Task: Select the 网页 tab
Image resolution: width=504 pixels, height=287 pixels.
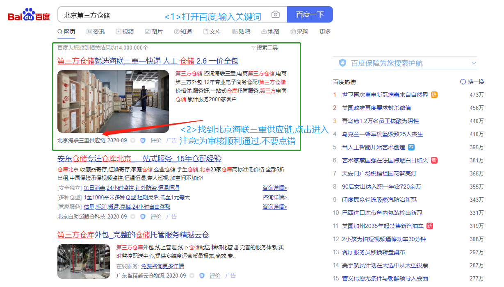Action: 66,32
